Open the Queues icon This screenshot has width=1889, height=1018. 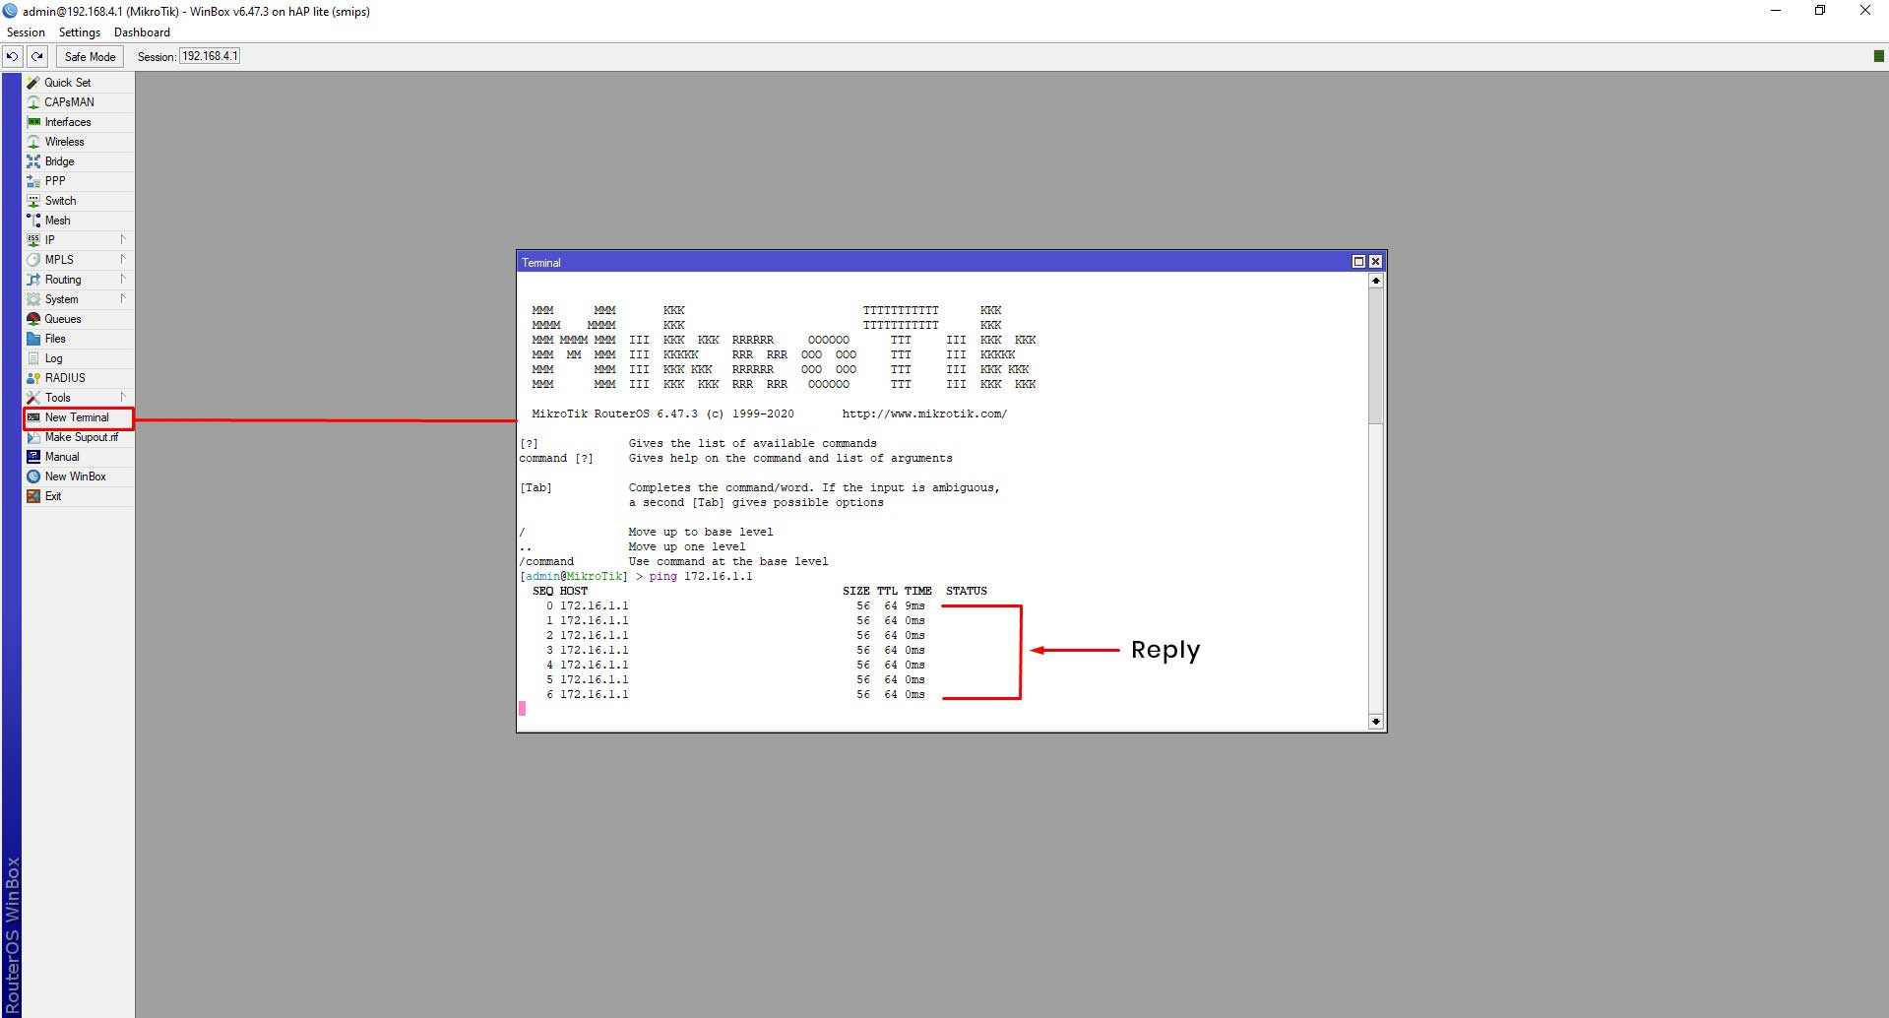pyautogui.click(x=33, y=319)
